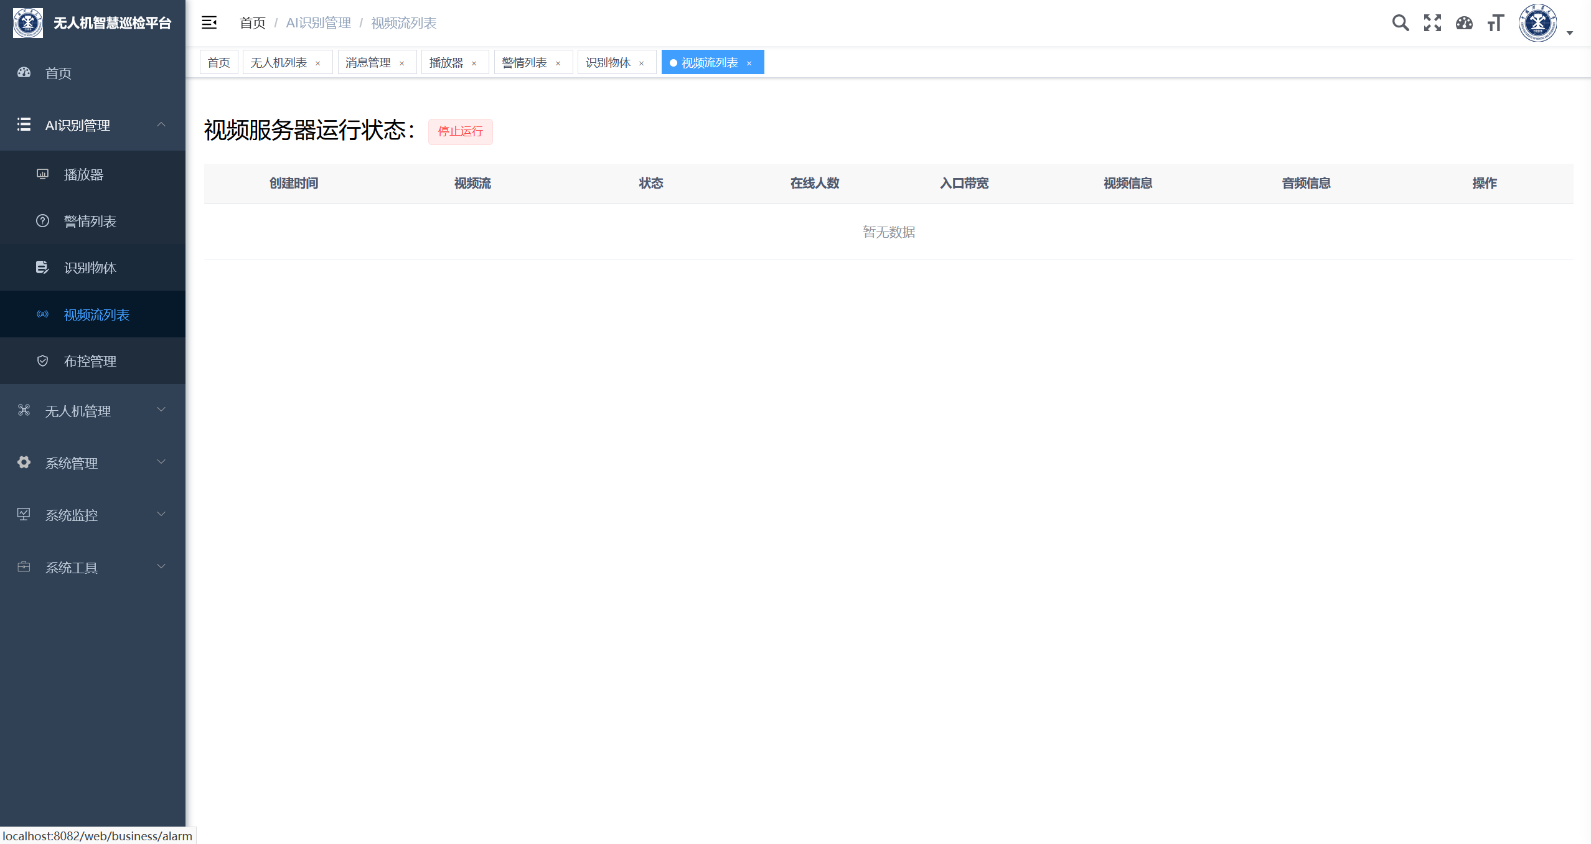Collapse sidebar with hamburger icon

[209, 23]
